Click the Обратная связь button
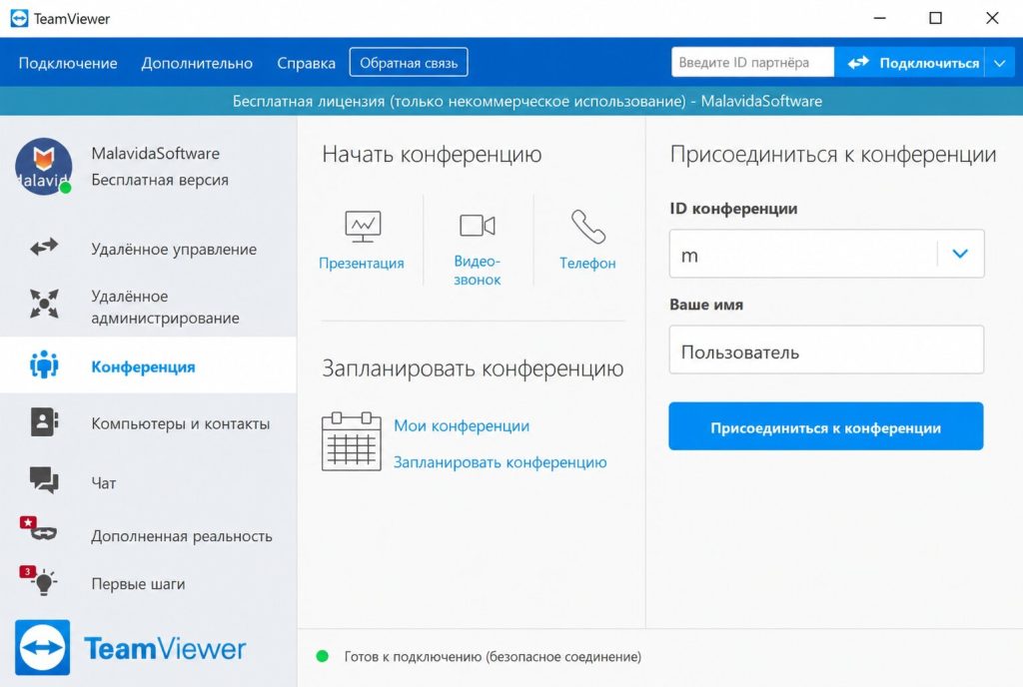 (x=409, y=63)
